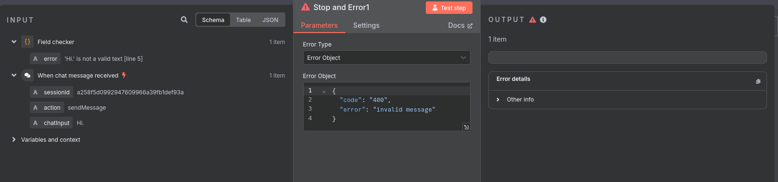The width and height of the screenshot is (778, 182).
Task: Select the Schema view option
Action: point(213,20)
